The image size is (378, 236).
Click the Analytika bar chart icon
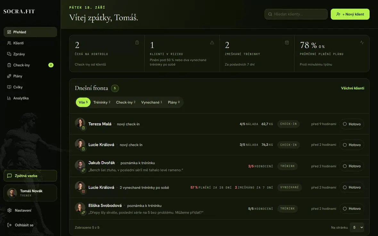tap(9, 98)
